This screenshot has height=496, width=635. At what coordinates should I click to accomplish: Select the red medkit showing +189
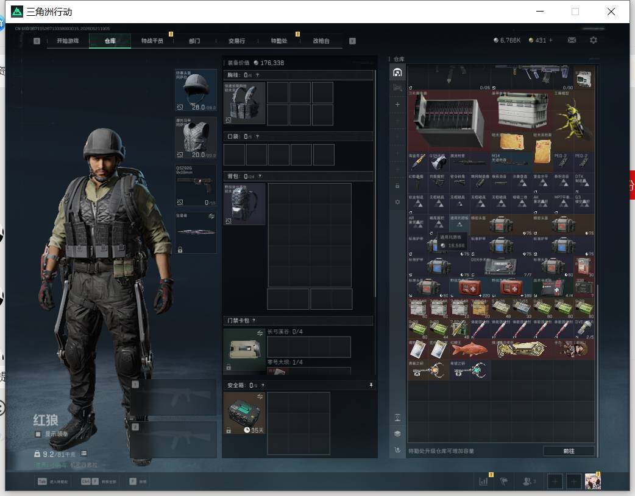(x=511, y=288)
